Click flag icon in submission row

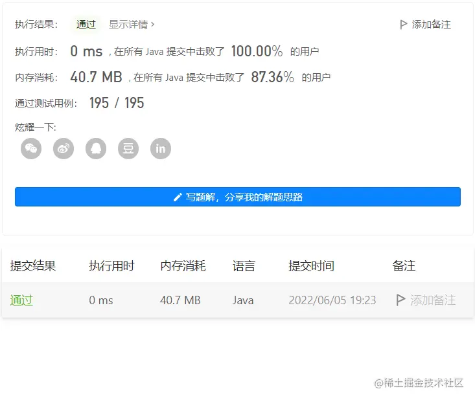pyautogui.click(x=400, y=300)
